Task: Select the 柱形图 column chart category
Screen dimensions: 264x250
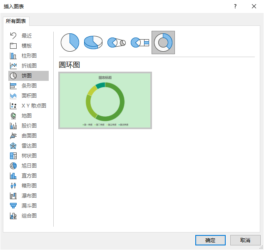Action: pos(29,56)
